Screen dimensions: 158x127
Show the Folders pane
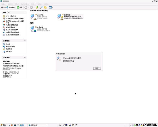tap(46, 7)
